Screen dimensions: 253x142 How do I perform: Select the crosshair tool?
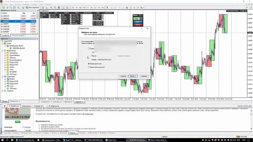(111, 7)
